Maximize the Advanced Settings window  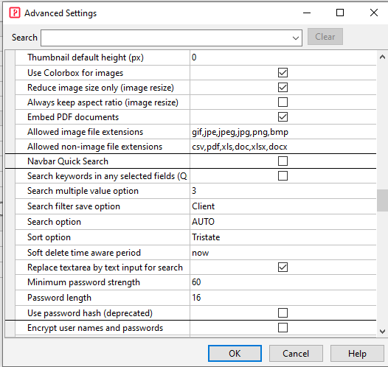[340, 13]
